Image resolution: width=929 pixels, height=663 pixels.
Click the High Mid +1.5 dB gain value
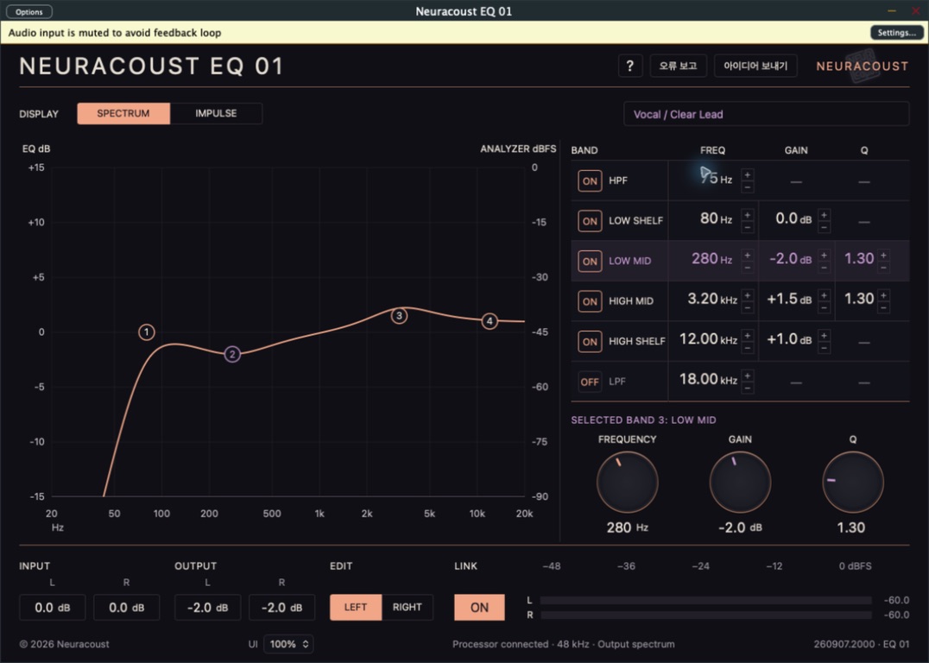click(x=789, y=300)
